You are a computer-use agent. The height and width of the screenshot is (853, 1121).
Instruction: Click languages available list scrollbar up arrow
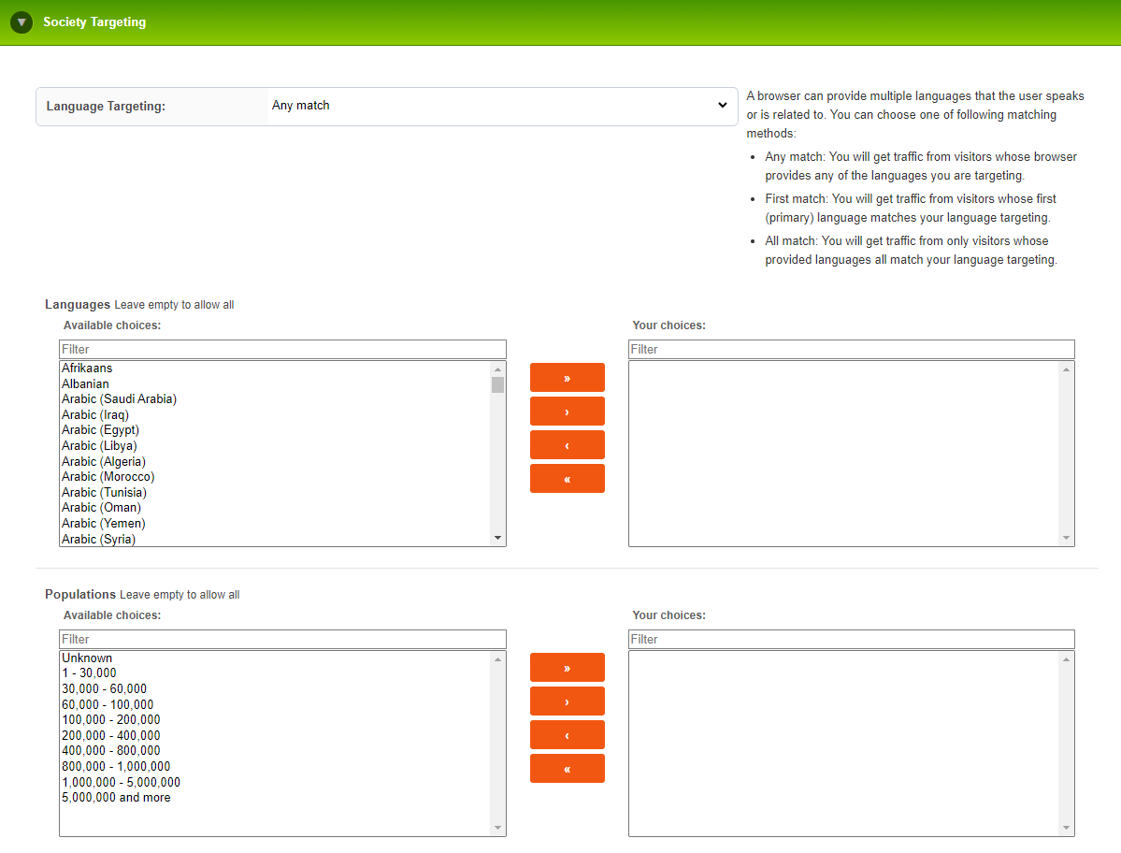pos(497,369)
